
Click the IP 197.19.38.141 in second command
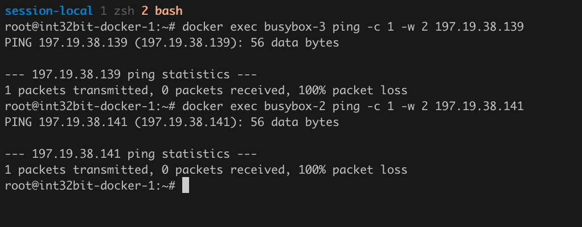coord(479,107)
